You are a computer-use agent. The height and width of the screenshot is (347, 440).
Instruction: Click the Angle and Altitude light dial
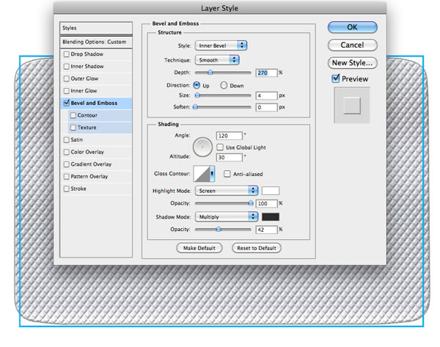[x=202, y=147]
